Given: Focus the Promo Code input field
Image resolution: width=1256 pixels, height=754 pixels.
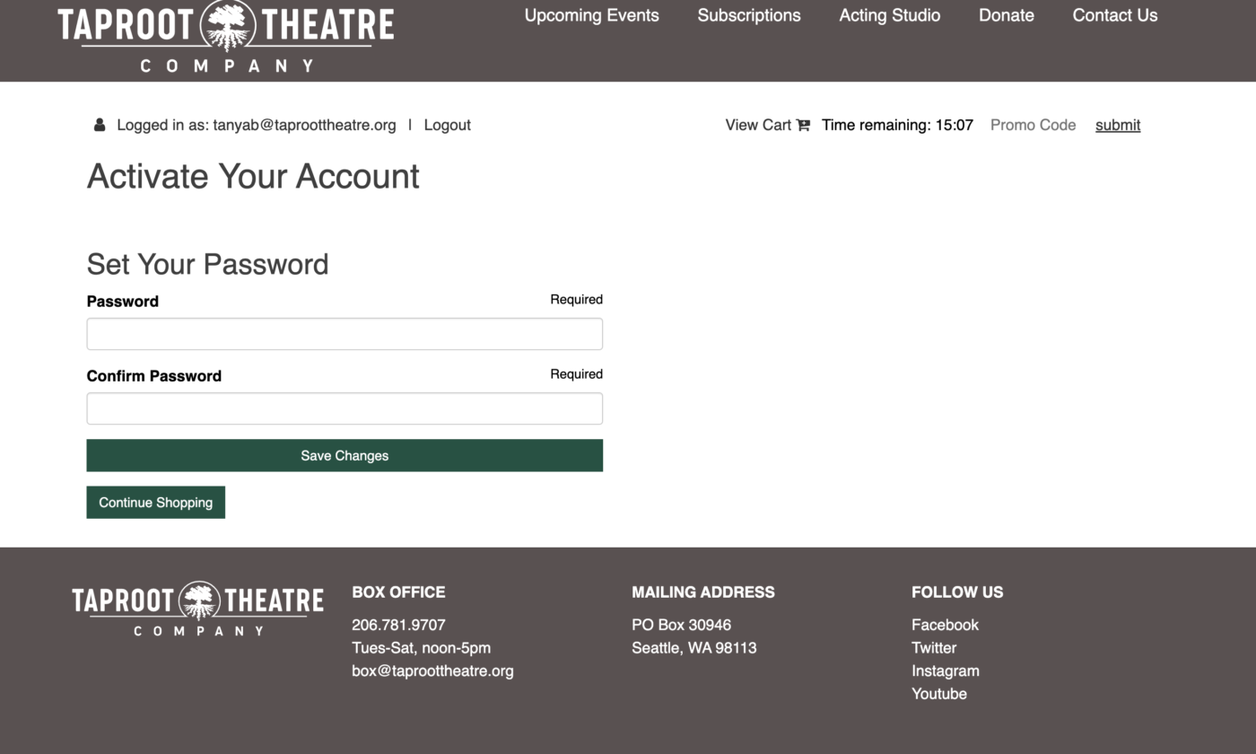Looking at the screenshot, I should click(x=1034, y=125).
